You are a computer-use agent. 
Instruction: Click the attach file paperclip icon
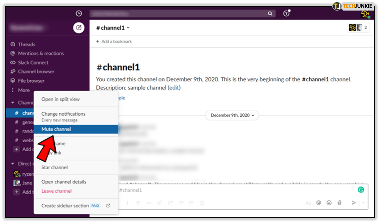(340, 202)
